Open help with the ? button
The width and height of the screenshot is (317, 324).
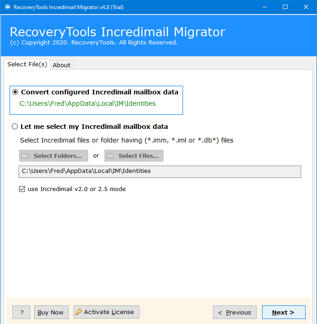click(21, 312)
